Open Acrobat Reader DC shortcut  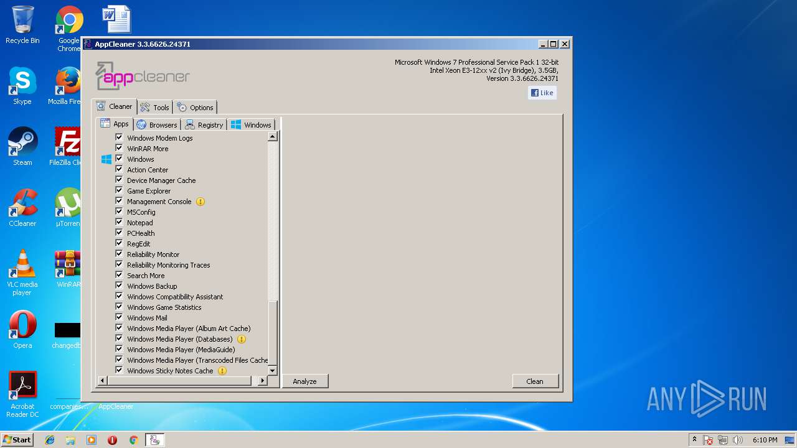(22, 394)
